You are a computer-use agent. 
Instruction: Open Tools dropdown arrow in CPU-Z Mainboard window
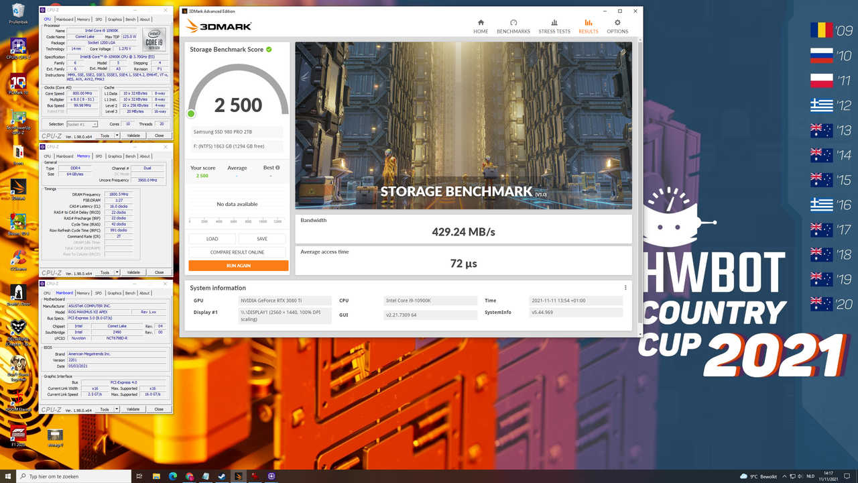pyautogui.click(x=115, y=409)
